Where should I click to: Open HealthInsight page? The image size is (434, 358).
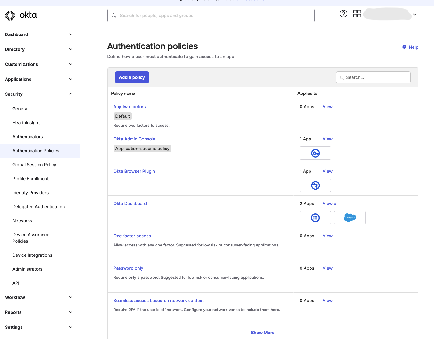[x=26, y=123]
